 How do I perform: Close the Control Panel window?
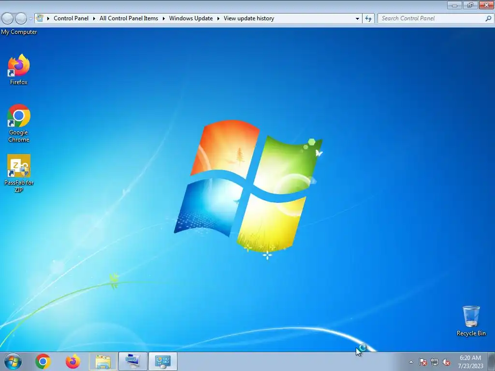[486, 5]
